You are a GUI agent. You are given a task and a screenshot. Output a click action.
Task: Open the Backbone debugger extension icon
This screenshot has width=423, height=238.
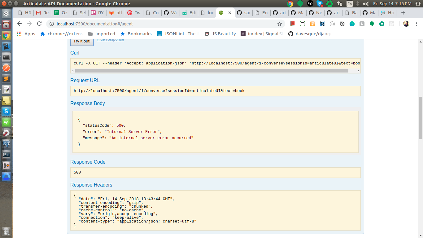[322, 24]
